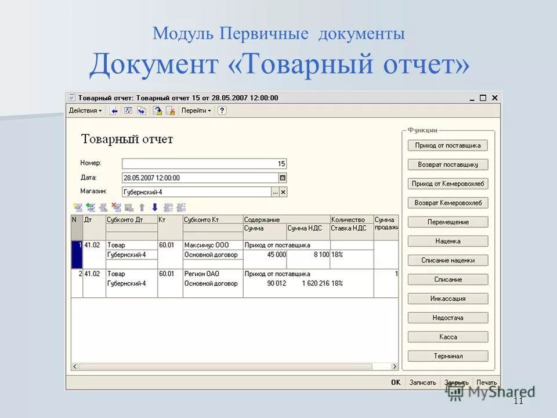Select the Перемещение function
The width and height of the screenshot is (557, 418).
click(x=447, y=222)
